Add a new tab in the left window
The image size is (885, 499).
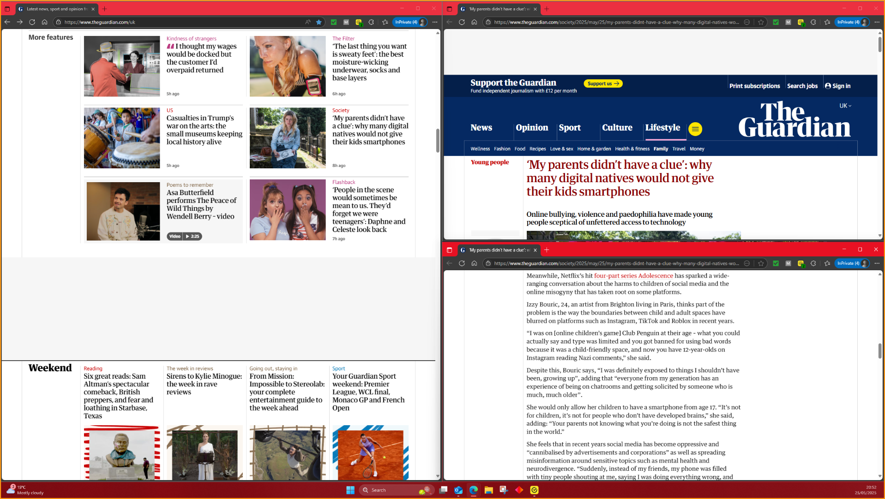pyautogui.click(x=104, y=9)
